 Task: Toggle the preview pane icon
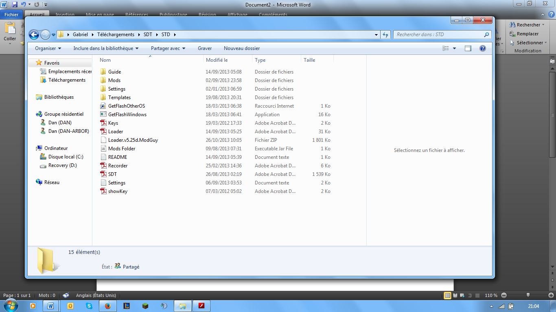point(468,48)
